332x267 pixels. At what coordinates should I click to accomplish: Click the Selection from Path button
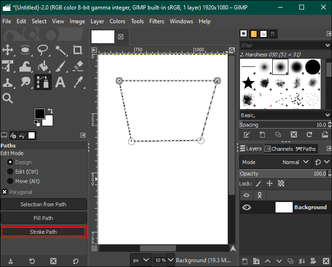(x=44, y=204)
